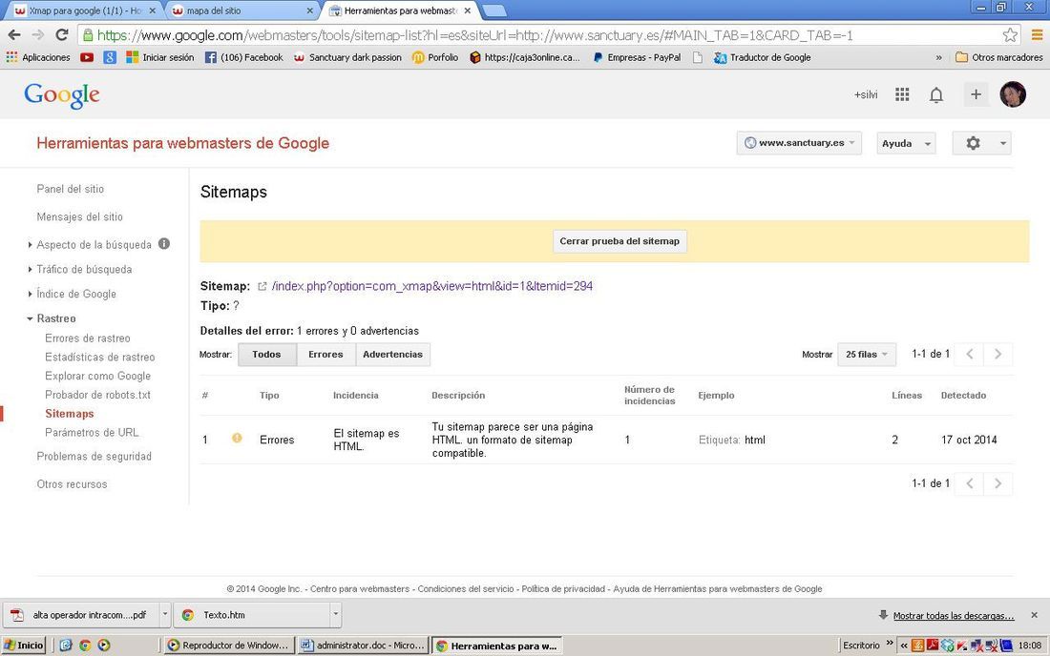Click Cerrar prueba del sitemap button

pyautogui.click(x=619, y=241)
